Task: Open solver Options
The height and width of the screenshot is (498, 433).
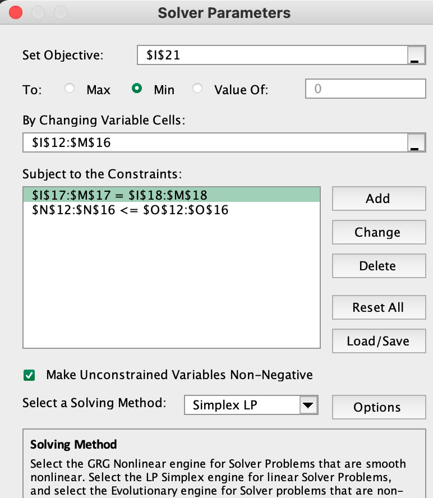Action: tap(377, 408)
